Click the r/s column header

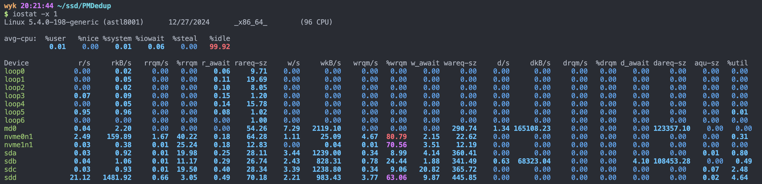coord(84,63)
